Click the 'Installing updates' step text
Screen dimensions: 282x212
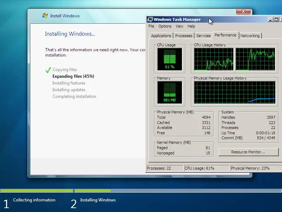[x=69, y=90]
